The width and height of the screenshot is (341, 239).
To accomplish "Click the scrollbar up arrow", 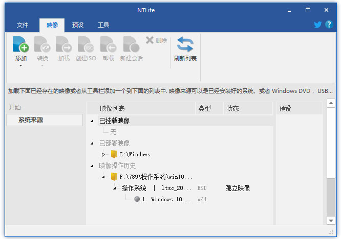I will (x=331, y=103).
